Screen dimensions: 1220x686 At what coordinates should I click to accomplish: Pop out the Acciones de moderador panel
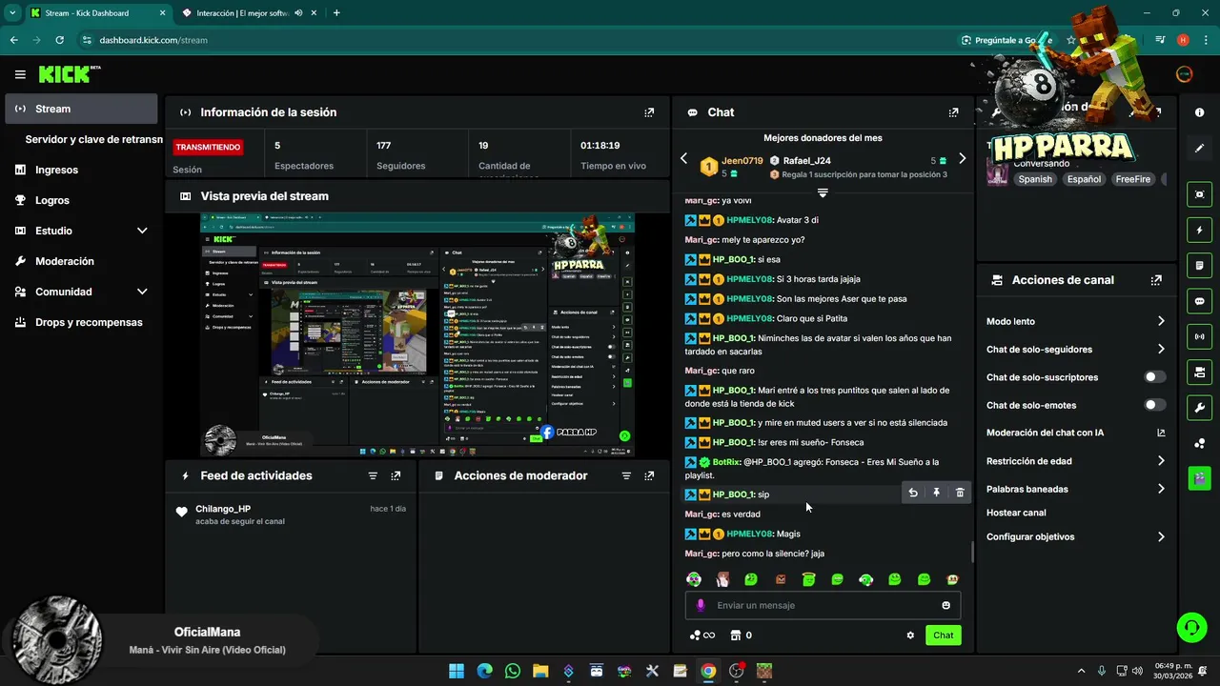pos(649,475)
